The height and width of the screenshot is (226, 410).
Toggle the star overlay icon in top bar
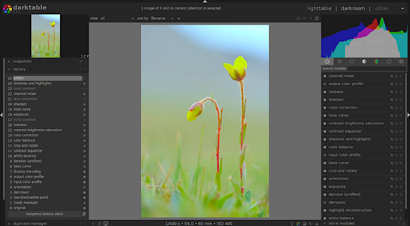(x=304, y=18)
